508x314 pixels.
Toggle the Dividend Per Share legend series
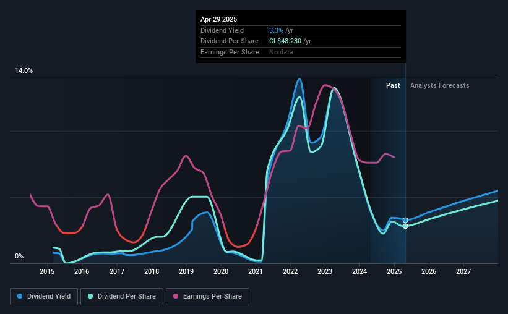(122, 297)
